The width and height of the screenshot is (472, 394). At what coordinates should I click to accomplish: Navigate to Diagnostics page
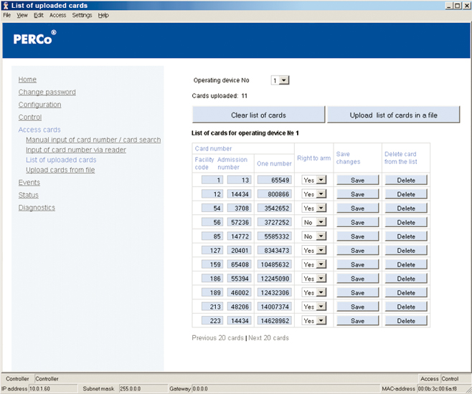[x=37, y=208]
